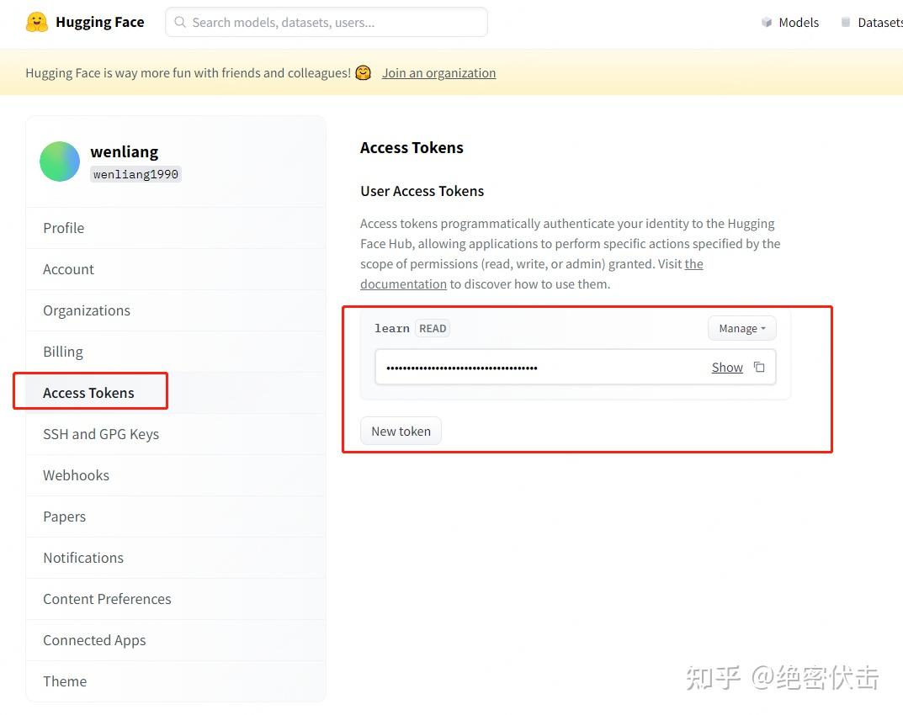Viewport: 903px width, 715px height.
Task: Click the Datasets icon in top navigation
Action: click(846, 23)
